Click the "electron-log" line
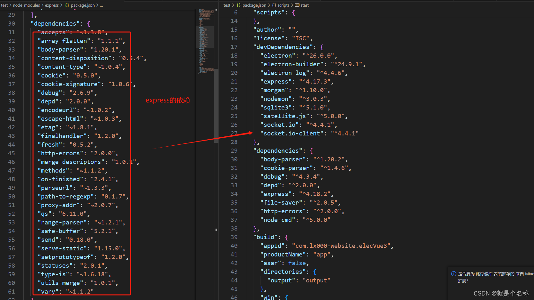This screenshot has width=534, height=300. [x=304, y=73]
